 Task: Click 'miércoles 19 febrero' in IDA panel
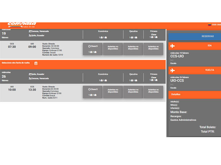point(180,53)
